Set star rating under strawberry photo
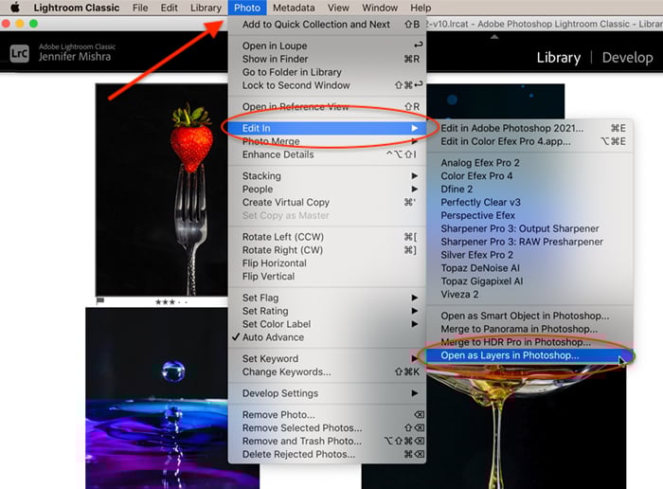The image size is (663, 489). [x=171, y=302]
